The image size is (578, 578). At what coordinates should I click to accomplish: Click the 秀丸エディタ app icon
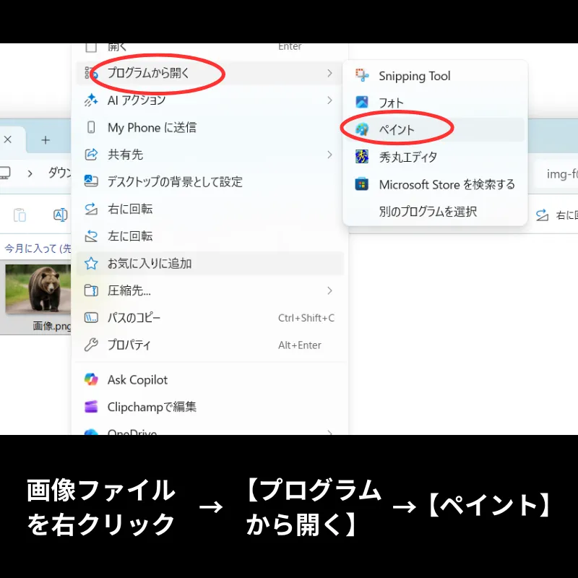coord(362,157)
